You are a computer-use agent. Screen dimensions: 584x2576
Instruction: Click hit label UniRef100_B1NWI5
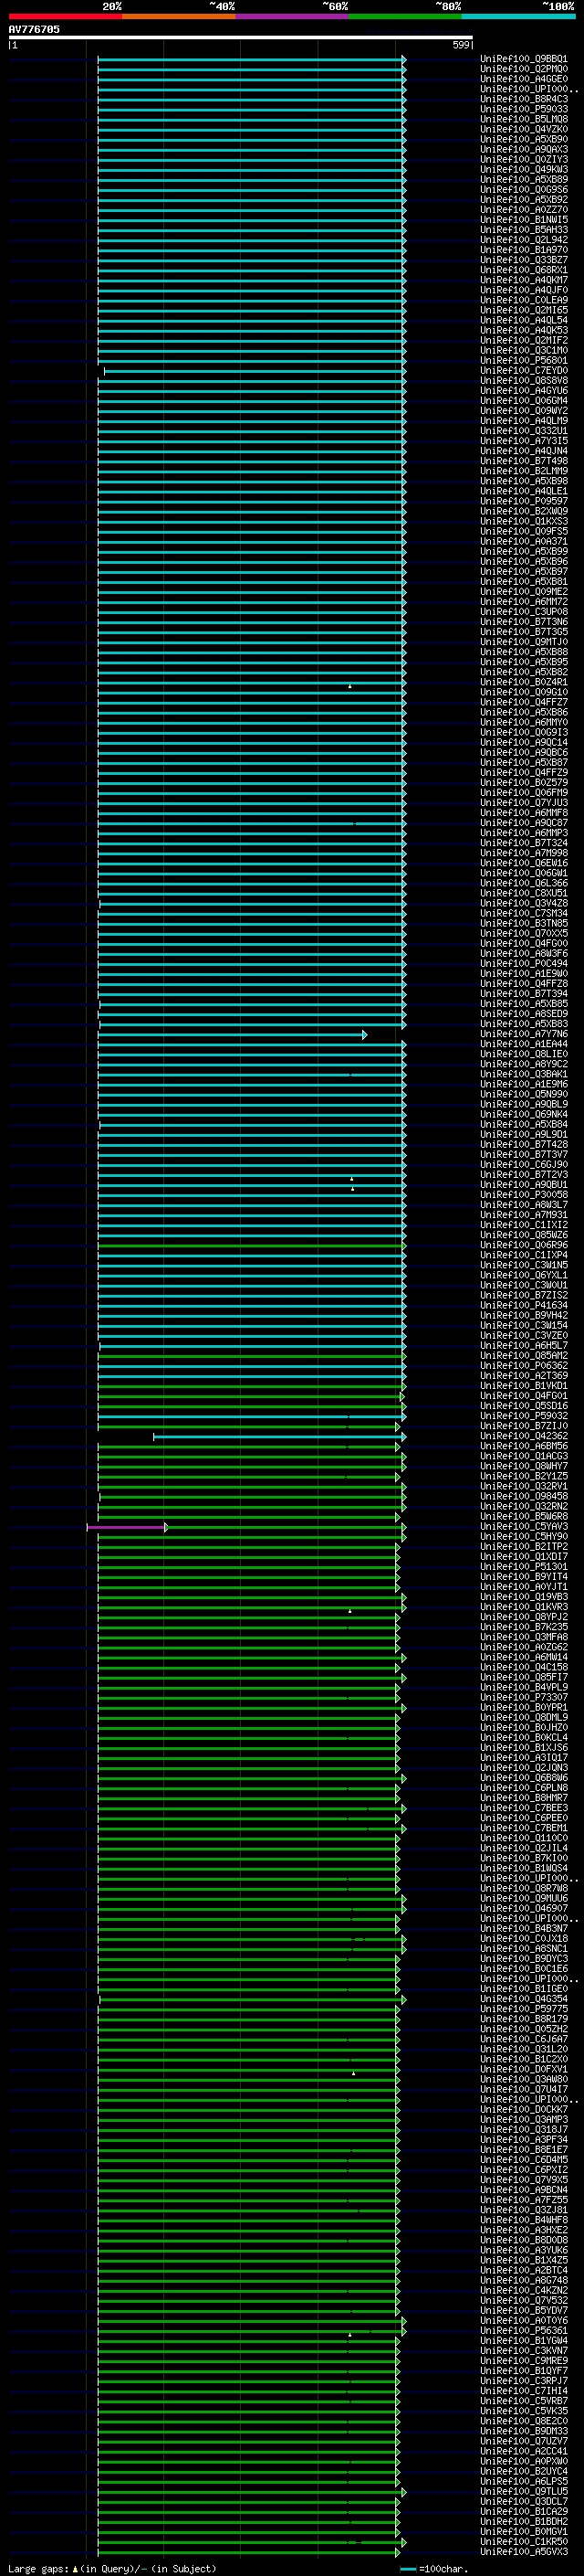[x=524, y=220]
